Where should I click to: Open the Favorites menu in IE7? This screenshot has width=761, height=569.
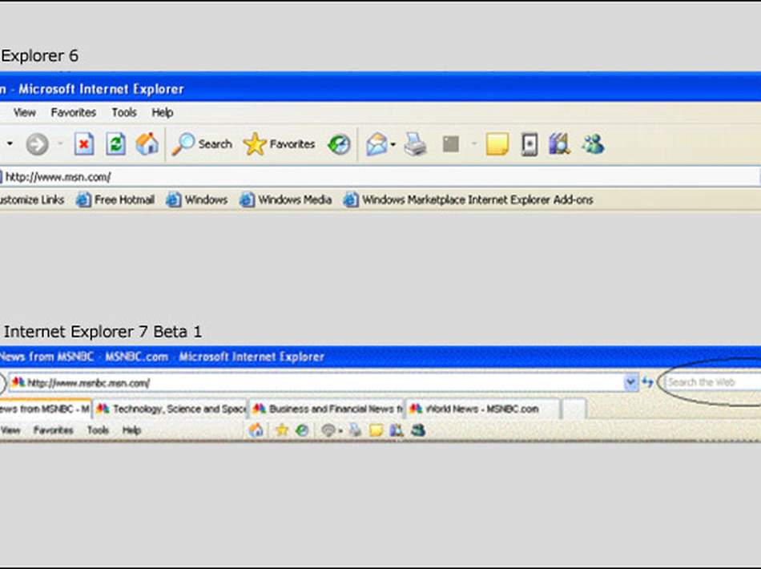[54, 430]
